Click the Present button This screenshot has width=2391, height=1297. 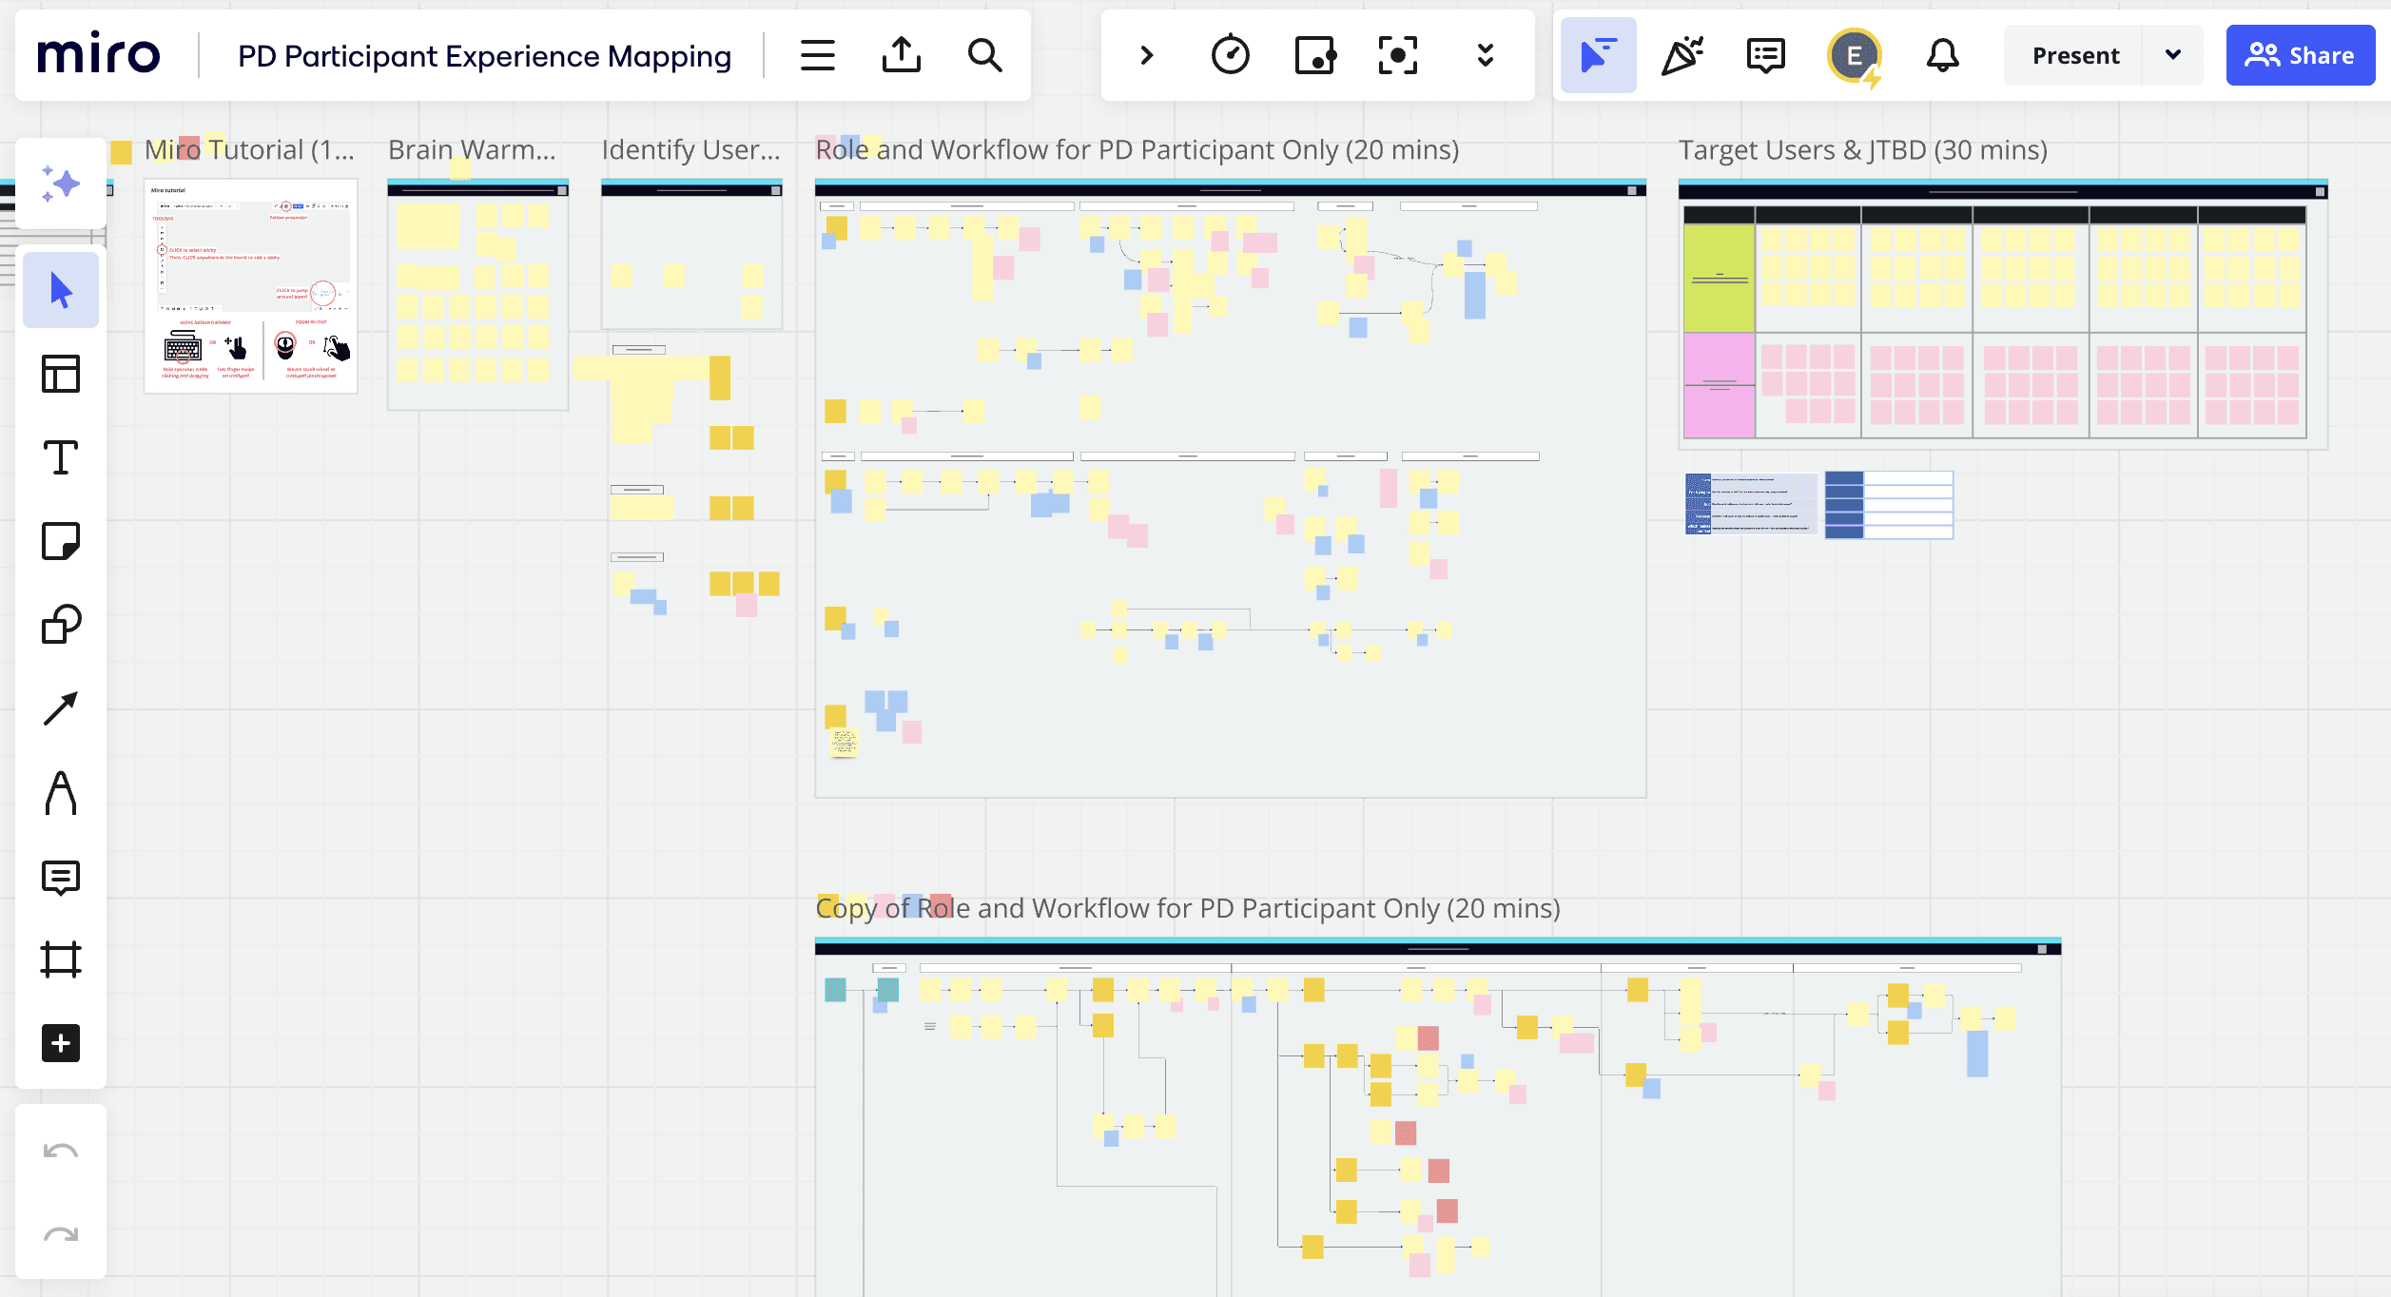[2075, 55]
